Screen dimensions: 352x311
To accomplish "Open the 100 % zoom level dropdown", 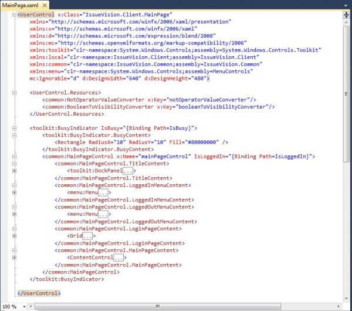I will [24, 306].
